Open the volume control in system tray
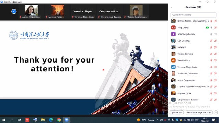This screenshot has width=219, height=123. tap(192, 120)
